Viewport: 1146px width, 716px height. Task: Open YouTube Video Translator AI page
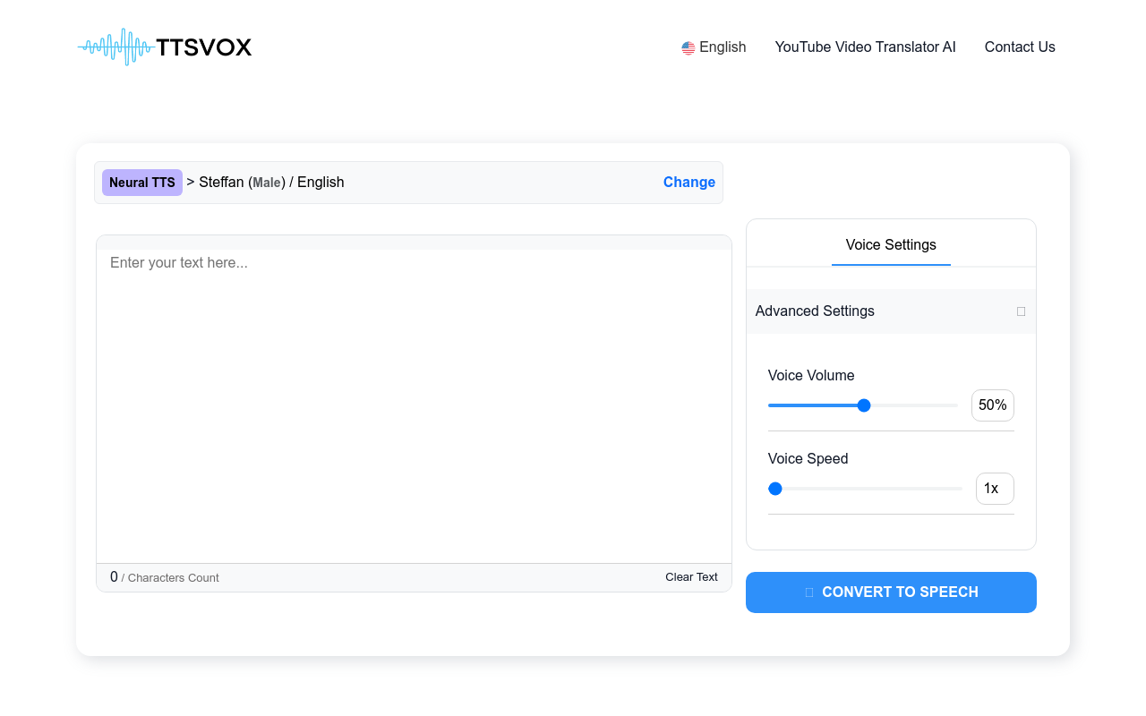click(865, 47)
